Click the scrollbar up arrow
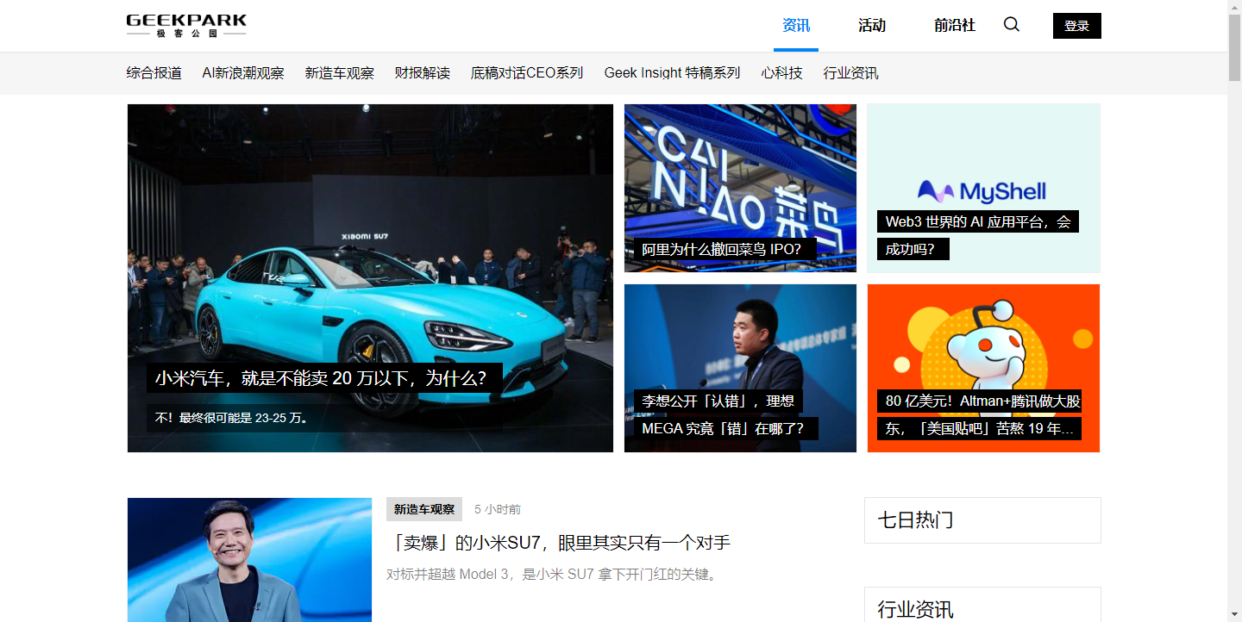 (1234, 7)
